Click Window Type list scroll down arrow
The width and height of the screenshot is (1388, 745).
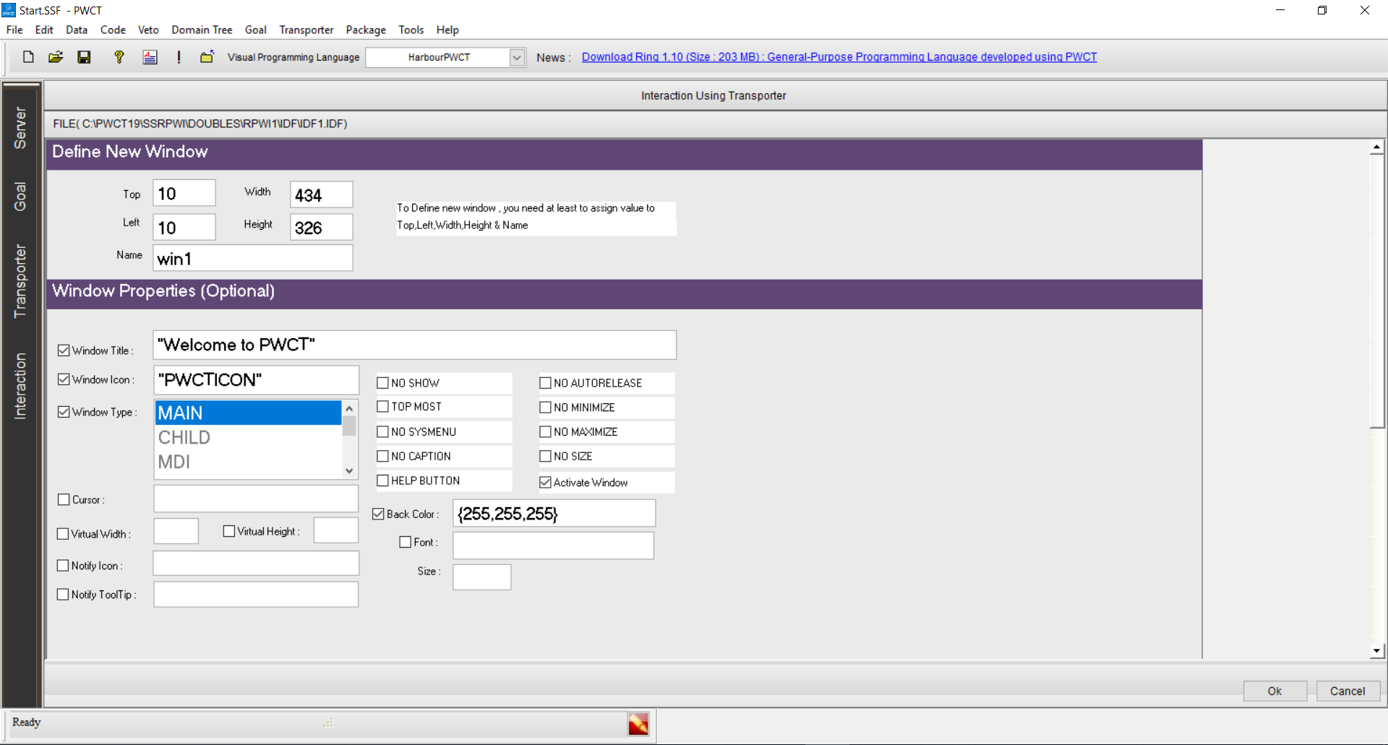(349, 470)
